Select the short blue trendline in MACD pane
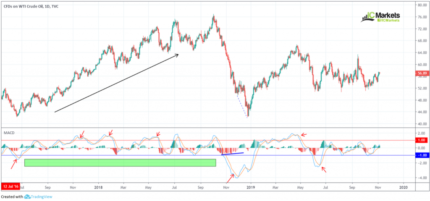 [232, 154]
